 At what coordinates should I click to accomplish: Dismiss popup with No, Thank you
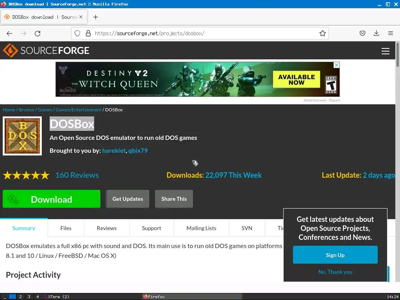(335, 272)
